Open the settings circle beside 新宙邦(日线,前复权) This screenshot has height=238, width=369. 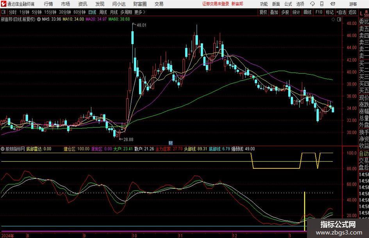point(39,19)
